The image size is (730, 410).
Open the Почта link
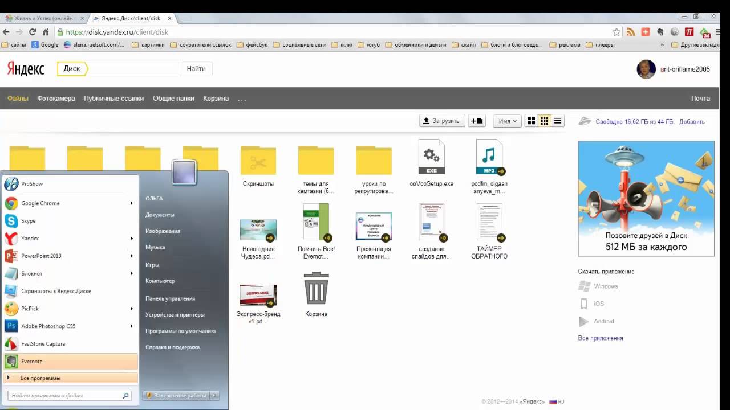pyautogui.click(x=700, y=99)
